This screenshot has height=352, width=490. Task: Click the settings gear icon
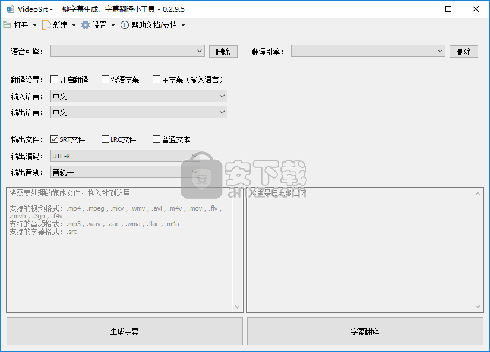click(x=86, y=25)
